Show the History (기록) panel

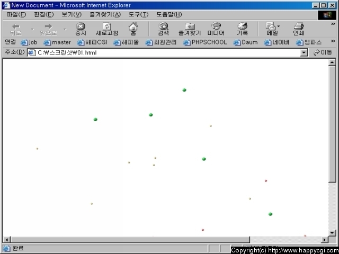tap(242, 29)
